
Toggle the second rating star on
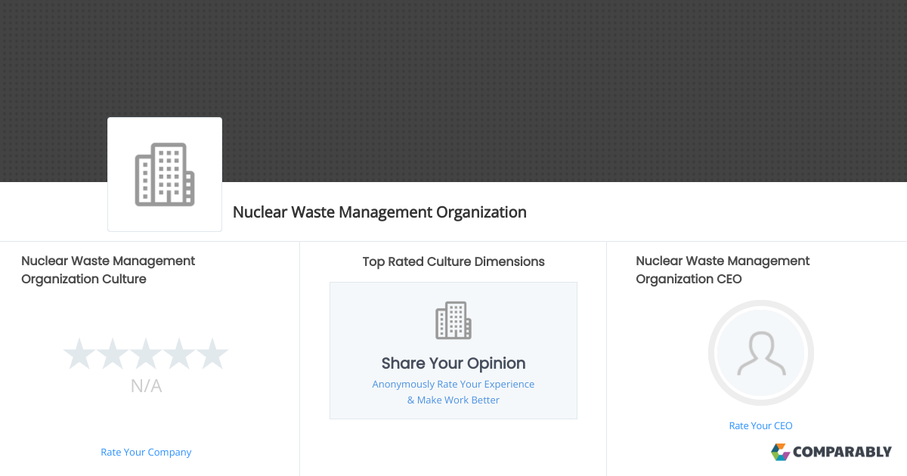click(113, 353)
